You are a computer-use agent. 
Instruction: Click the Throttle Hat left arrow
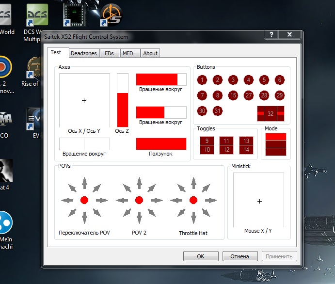[176, 200]
